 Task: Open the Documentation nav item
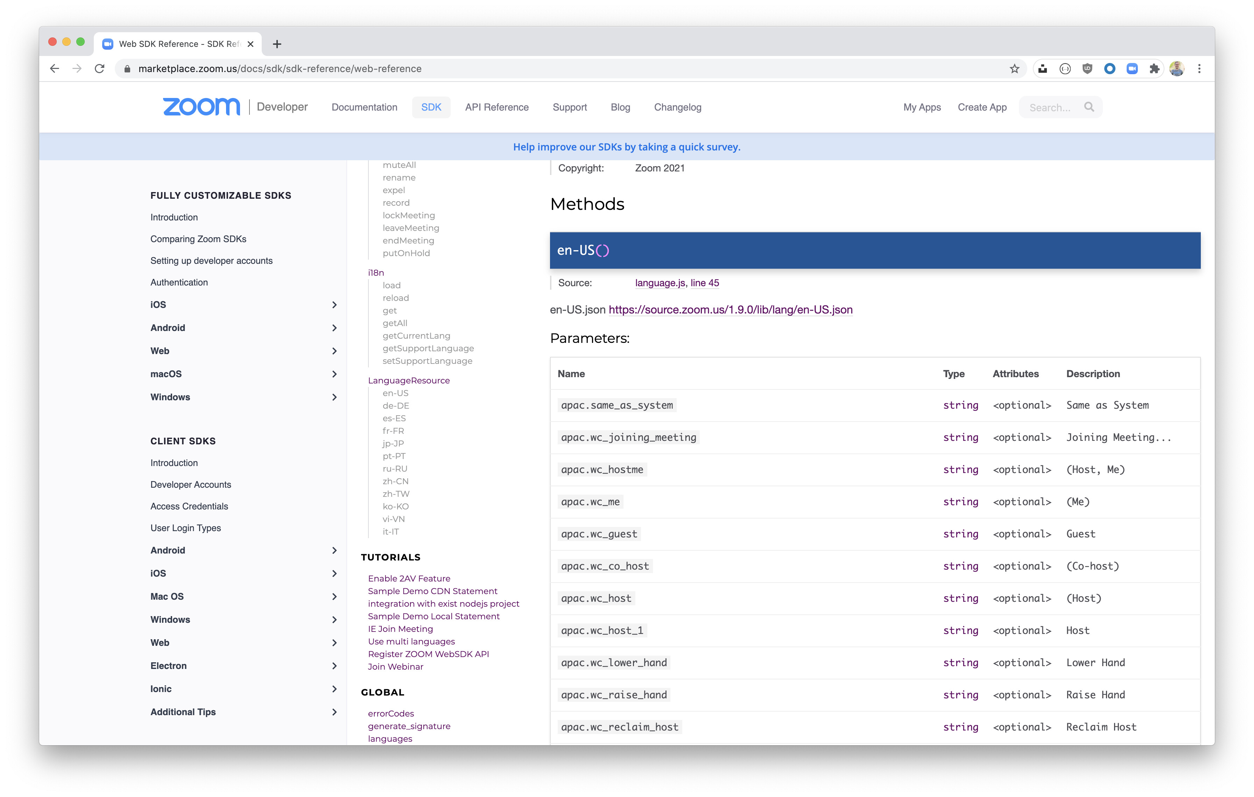coord(365,107)
